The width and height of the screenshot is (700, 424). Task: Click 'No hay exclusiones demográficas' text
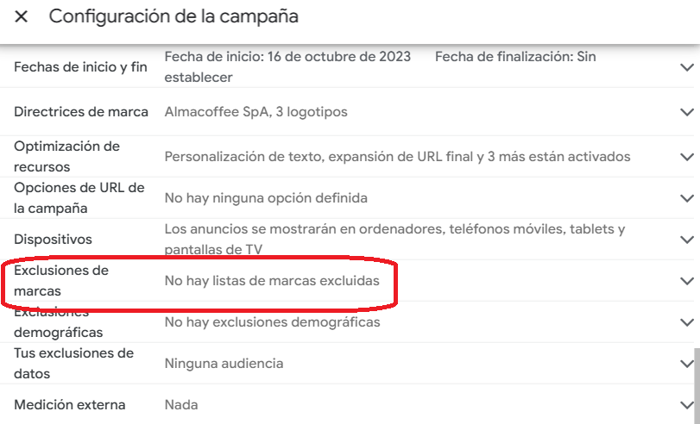[x=272, y=322]
